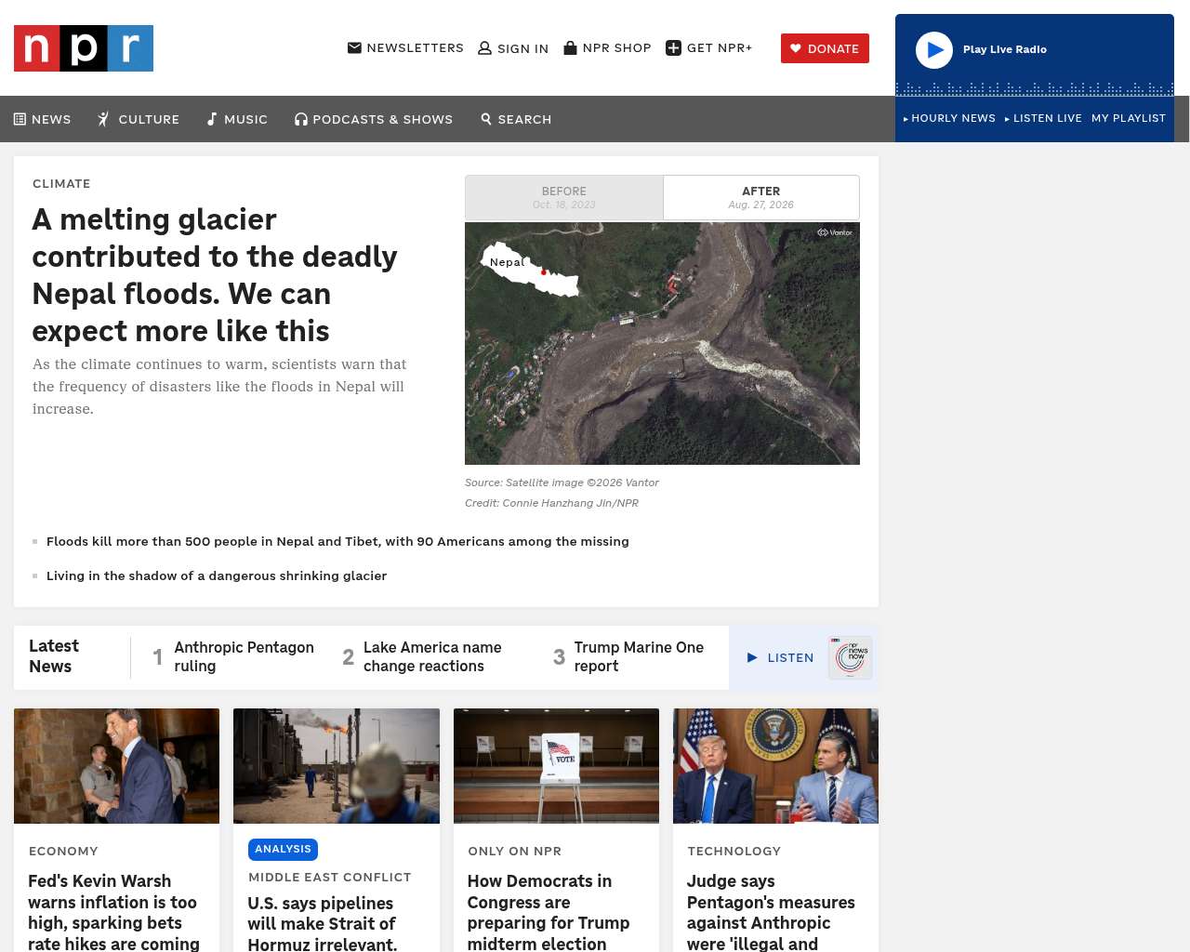Click the Podcasts headphones icon
Screen dimensions: 1190x952
pyautogui.click(x=301, y=119)
